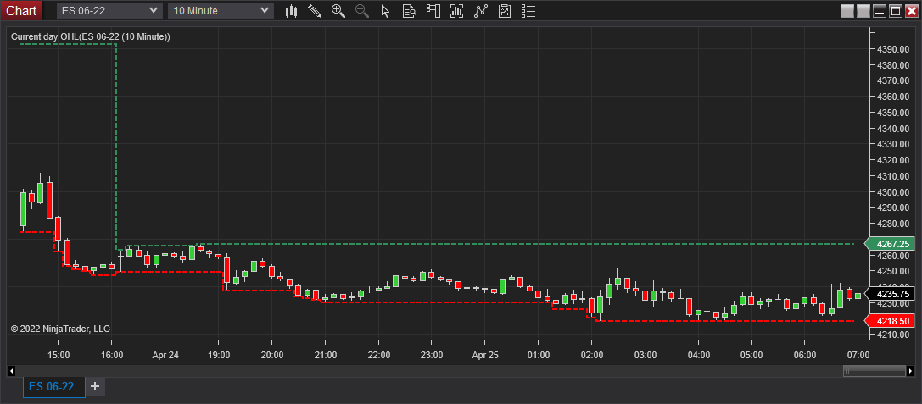Select the arrow cursor pointer tool
The image size is (922, 404).
click(385, 10)
